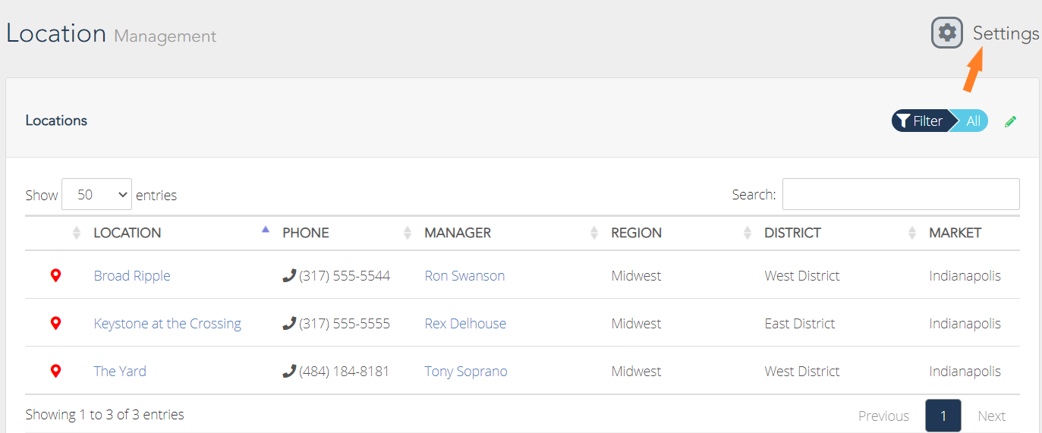Sort by the LOCATION column header

tap(127, 233)
